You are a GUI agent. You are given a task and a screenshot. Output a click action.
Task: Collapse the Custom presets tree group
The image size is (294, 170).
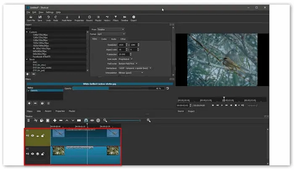pyautogui.click(x=27, y=32)
